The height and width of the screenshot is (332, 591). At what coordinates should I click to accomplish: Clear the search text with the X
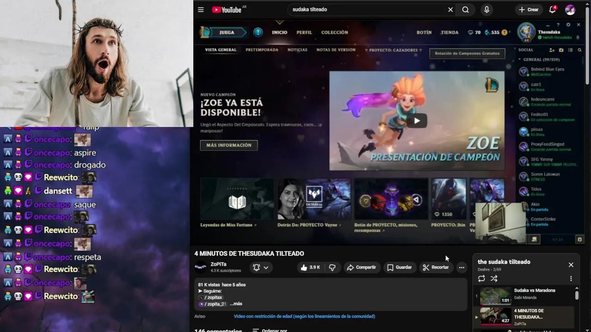point(450,10)
